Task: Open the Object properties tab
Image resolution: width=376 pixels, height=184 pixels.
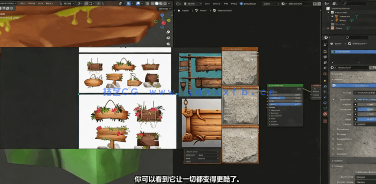Action: (325, 81)
